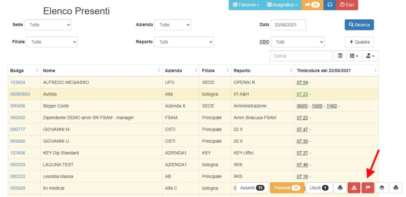Viewport: 406px width, 197px height.
Task: Click timestamp 07:22 in Dipendente DEMO row
Action: pos(302,118)
